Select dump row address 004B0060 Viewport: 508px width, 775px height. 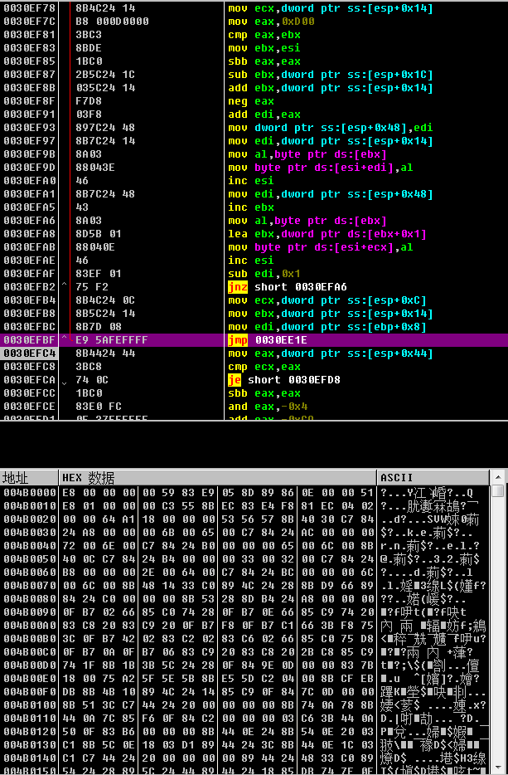point(29,573)
